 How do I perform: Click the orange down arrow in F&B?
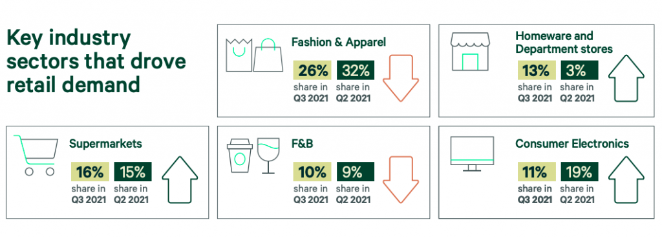point(401,180)
